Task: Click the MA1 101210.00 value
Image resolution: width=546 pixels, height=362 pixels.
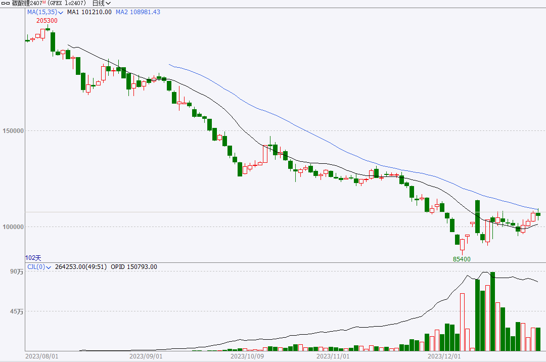Action: (89, 12)
